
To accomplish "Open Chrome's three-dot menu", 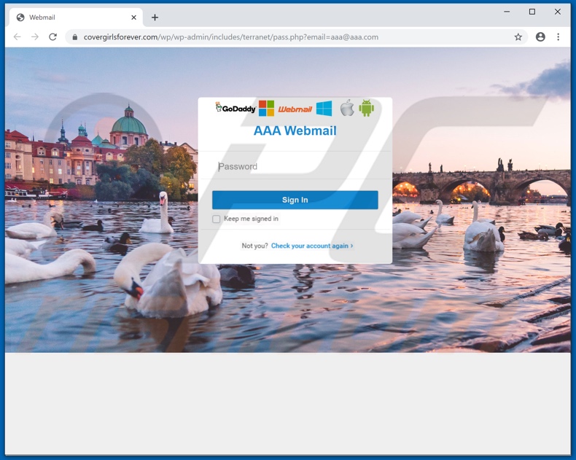I will tap(558, 36).
